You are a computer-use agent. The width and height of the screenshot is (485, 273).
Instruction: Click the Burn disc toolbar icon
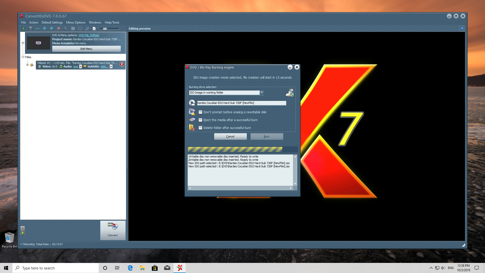pyautogui.click(x=87, y=29)
